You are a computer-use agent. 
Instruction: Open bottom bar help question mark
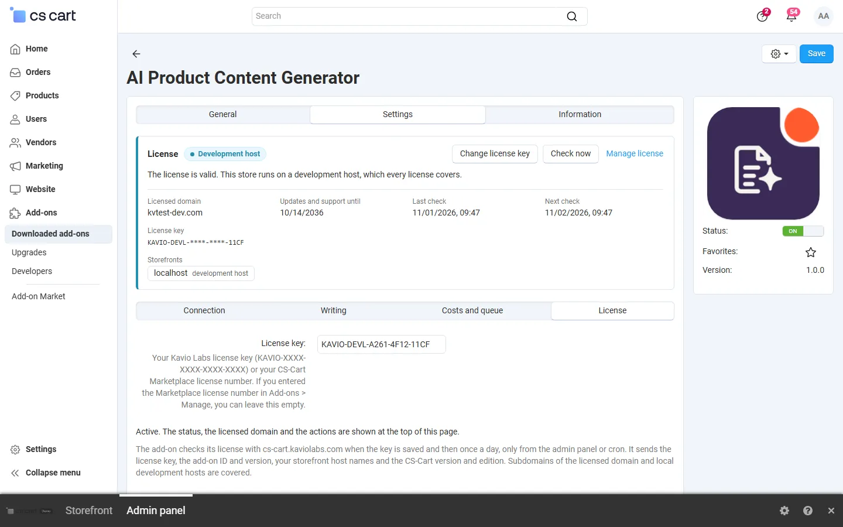808,511
